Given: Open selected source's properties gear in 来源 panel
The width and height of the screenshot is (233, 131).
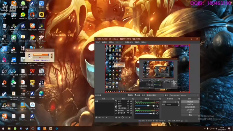Looking at the screenshot, I should [123, 118].
